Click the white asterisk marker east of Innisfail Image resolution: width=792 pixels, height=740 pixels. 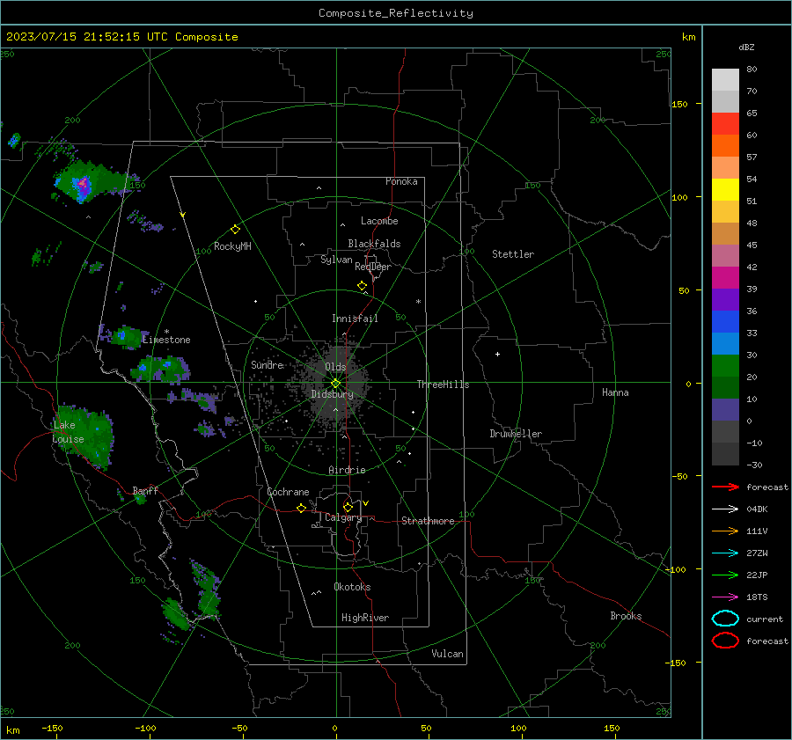pos(418,302)
